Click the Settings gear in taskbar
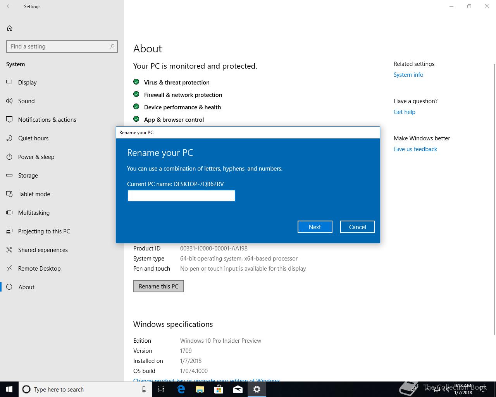This screenshot has height=397, width=496. tap(257, 389)
